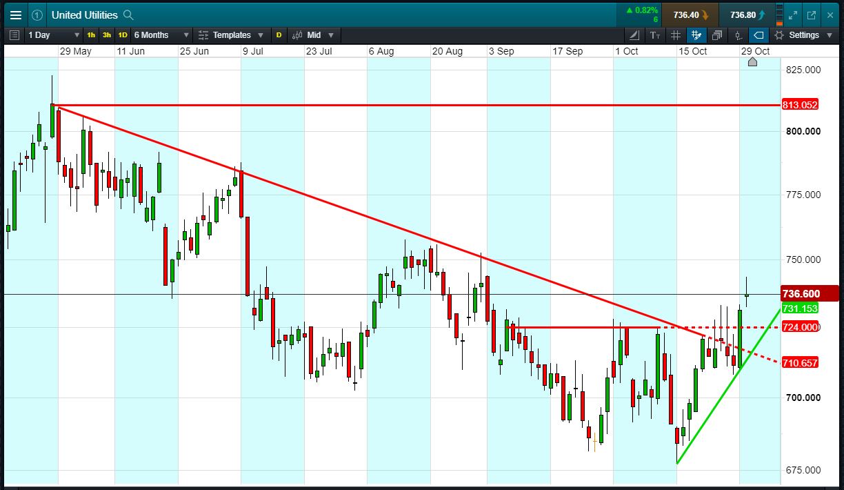Click the 825.000 price axis value
This screenshot has height=490, width=844.
(x=803, y=70)
